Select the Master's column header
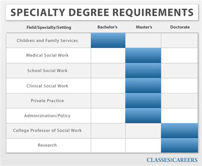The width and height of the screenshot is (202, 166). [x=144, y=27]
